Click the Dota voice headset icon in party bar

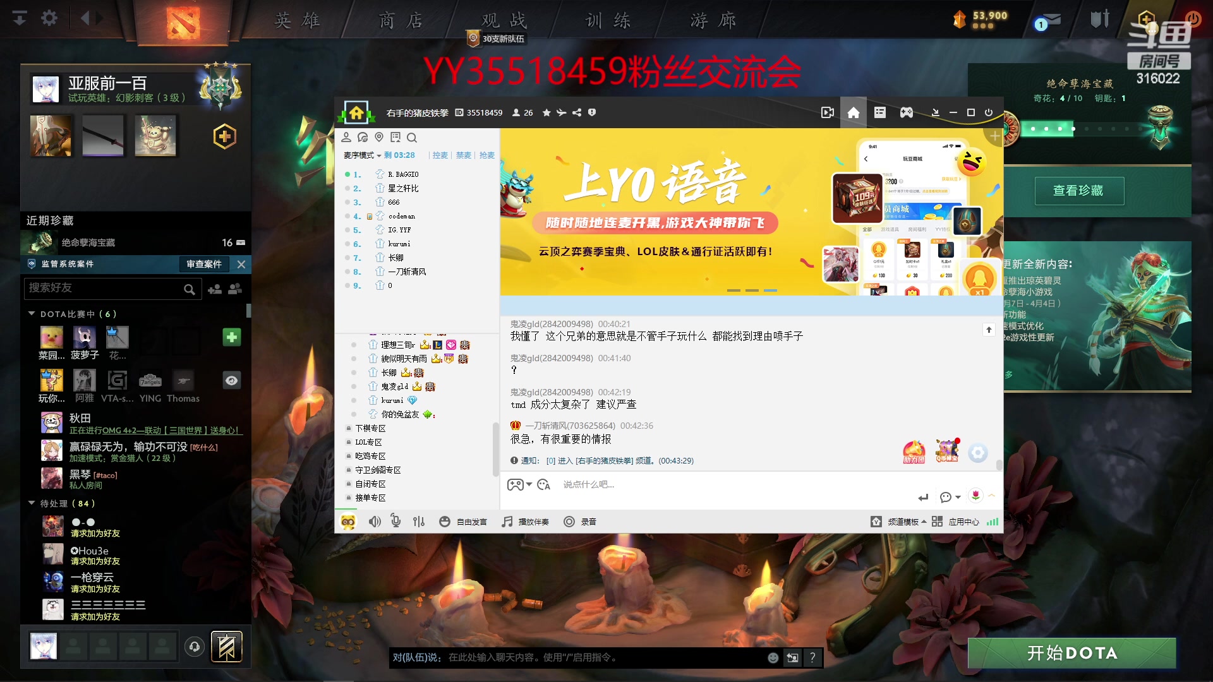tap(195, 647)
